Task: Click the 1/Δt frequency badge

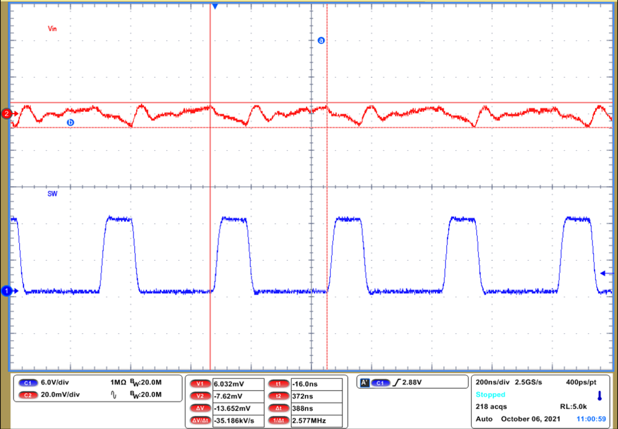Action: click(278, 420)
